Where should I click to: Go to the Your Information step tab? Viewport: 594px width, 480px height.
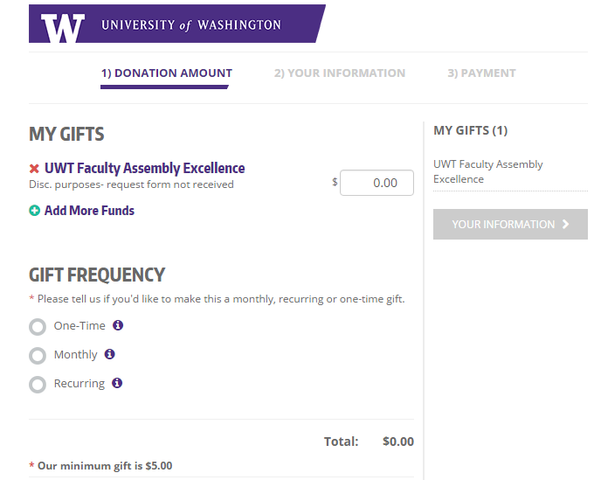(340, 73)
